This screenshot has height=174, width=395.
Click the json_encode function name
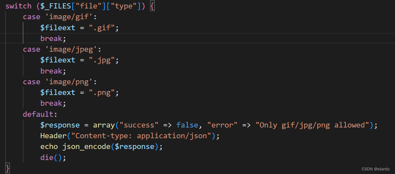(86, 147)
